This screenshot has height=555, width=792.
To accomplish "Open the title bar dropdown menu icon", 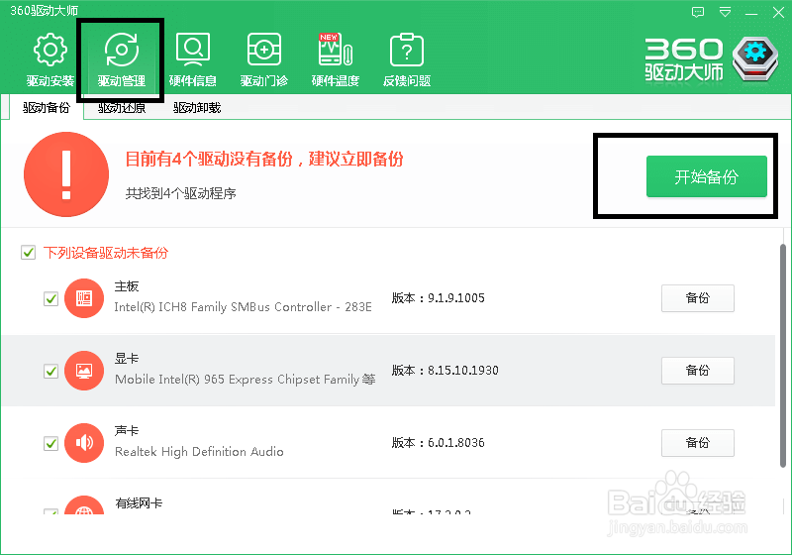I will pyautogui.click(x=725, y=12).
